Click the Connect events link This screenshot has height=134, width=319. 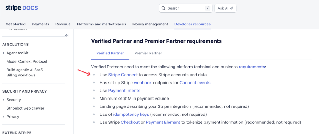pos(195,83)
